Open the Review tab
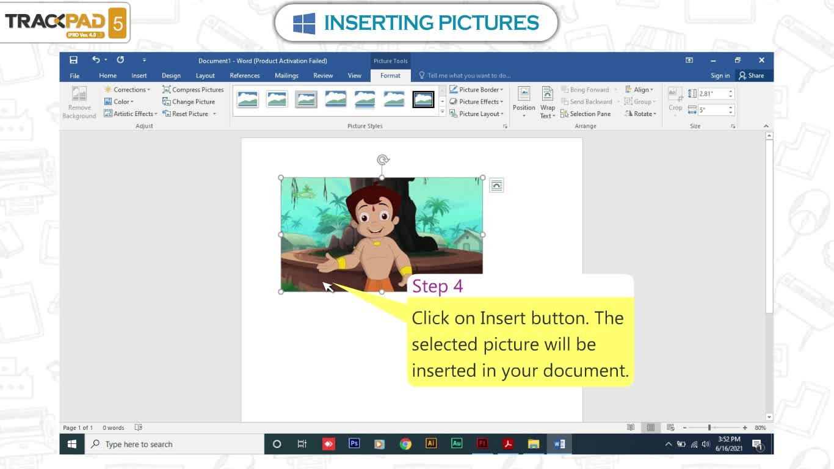This screenshot has height=469, width=834. pos(323,76)
